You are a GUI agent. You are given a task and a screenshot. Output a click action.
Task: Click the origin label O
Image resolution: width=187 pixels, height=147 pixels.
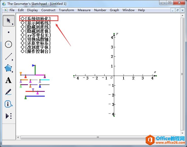[111, 78]
